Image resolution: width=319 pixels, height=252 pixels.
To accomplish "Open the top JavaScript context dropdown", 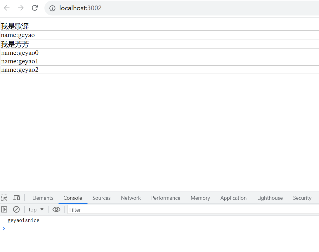I will point(36,209).
